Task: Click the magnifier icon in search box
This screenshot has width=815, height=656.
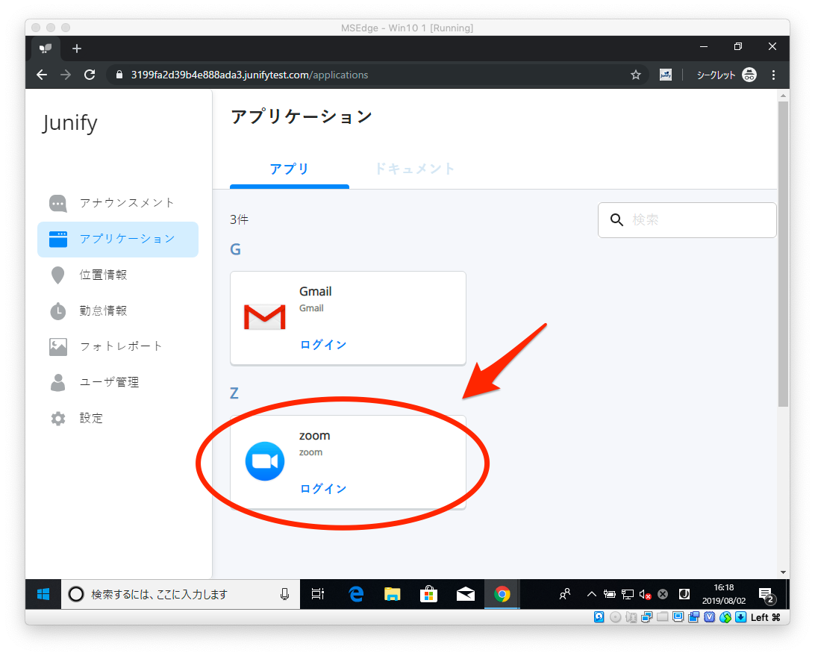Action: tap(616, 220)
